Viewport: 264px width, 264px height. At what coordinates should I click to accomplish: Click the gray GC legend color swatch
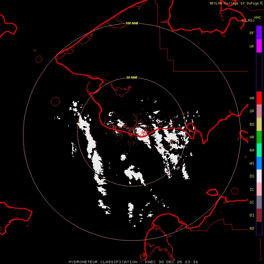[259, 202]
